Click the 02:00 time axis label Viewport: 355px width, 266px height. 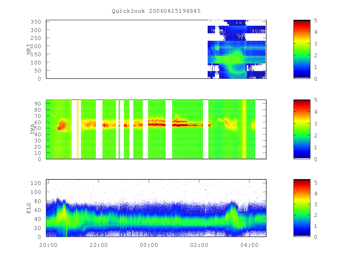[199, 245]
